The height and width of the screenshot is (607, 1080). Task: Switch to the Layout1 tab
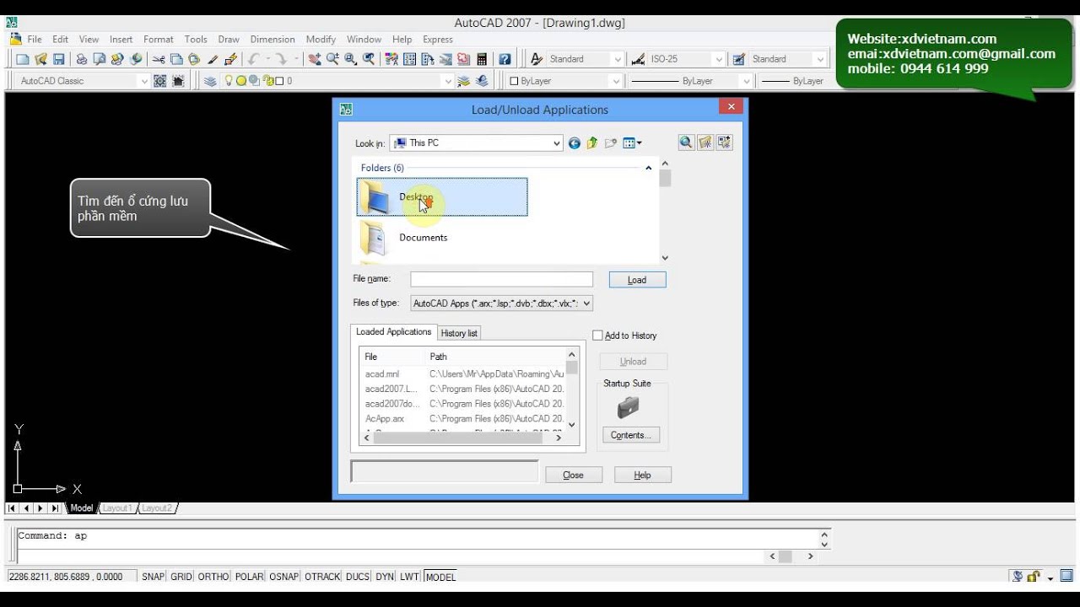tap(116, 508)
